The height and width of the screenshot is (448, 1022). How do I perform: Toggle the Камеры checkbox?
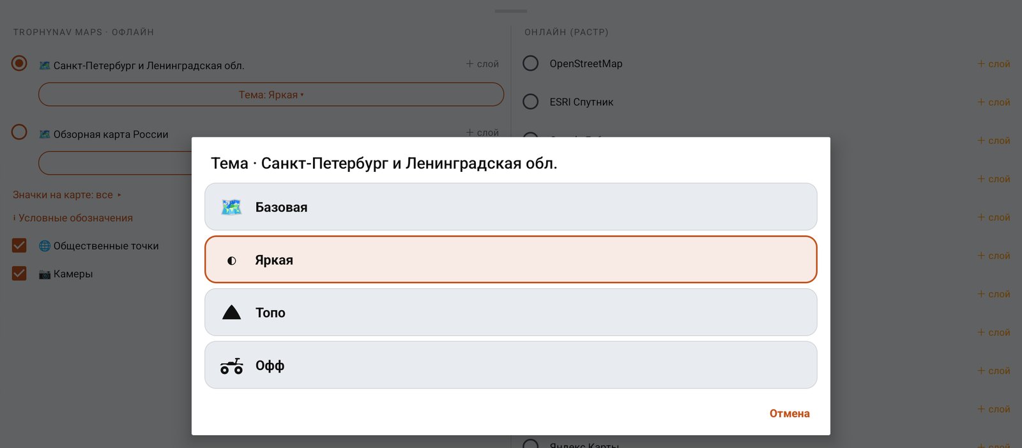click(x=19, y=274)
